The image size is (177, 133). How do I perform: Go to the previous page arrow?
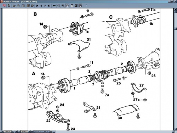(x=41, y=6)
